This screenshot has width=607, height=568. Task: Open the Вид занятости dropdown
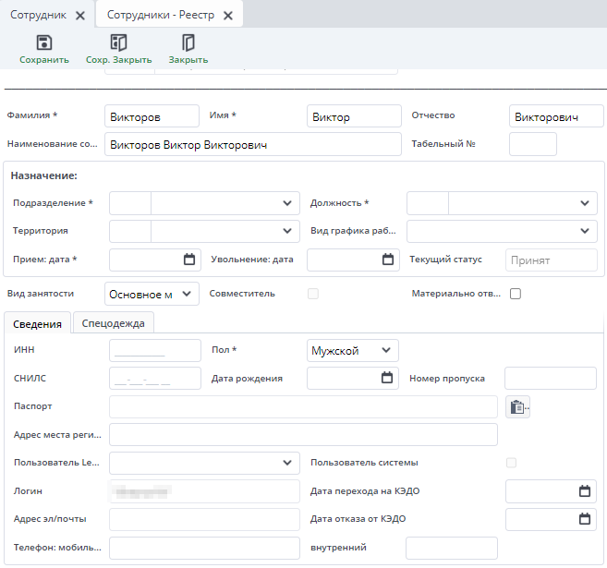(x=188, y=294)
